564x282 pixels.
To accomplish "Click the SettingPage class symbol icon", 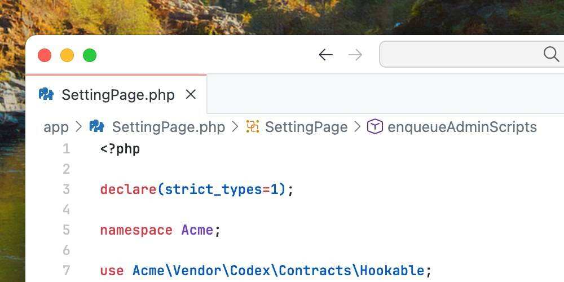I will [x=253, y=126].
